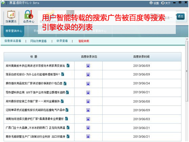Click Baidu paw icon in 郑州最好的定做工作服 row
This screenshot has height=142, width=189.
88,101
